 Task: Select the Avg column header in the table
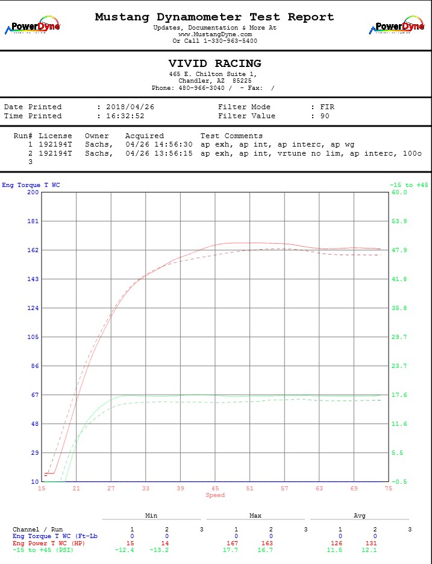point(359,516)
